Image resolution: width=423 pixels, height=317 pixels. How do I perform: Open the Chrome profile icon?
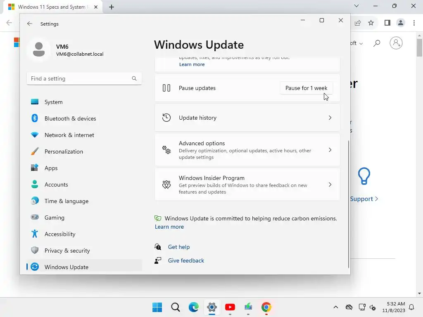pos(401,23)
